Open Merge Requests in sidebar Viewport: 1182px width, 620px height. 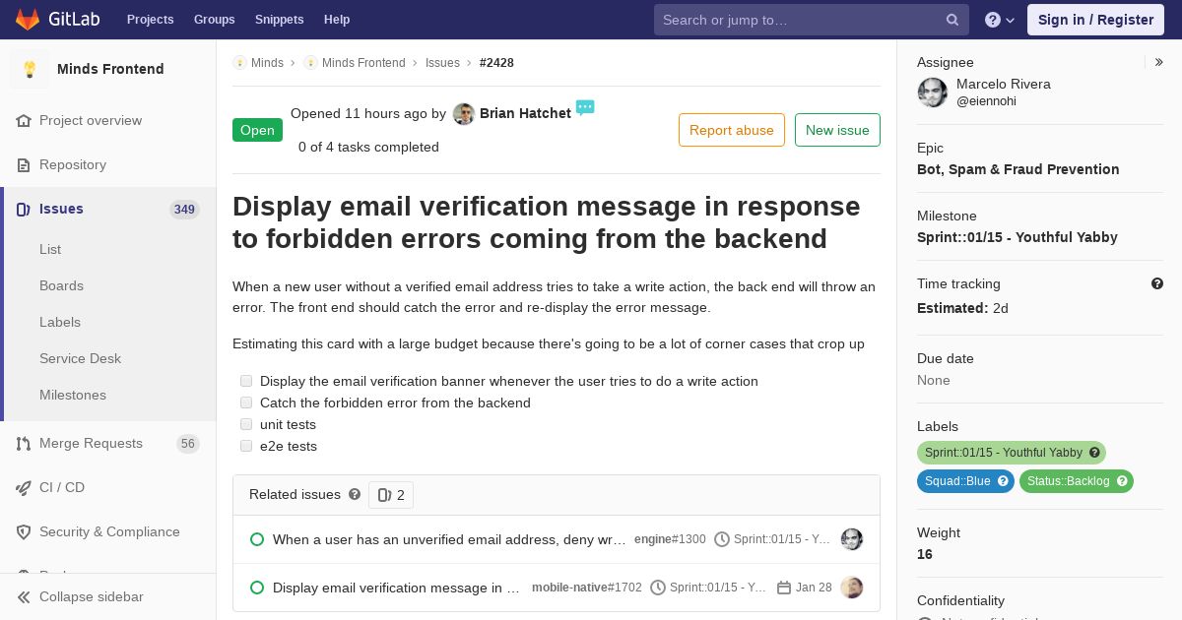[91, 443]
